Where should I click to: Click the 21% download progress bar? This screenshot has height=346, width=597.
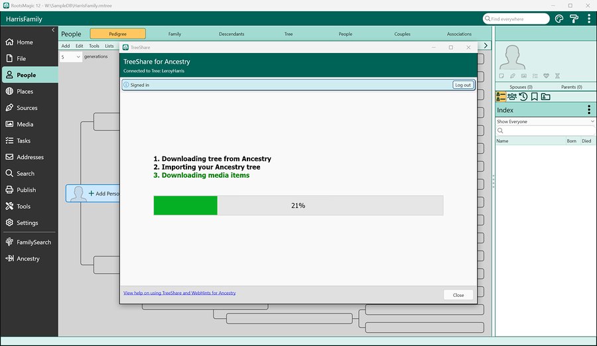pyautogui.click(x=298, y=205)
